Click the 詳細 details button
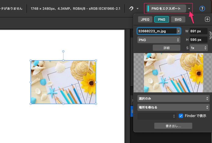The image size is (212, 143). pyautogui.click(x=167, y=48)
